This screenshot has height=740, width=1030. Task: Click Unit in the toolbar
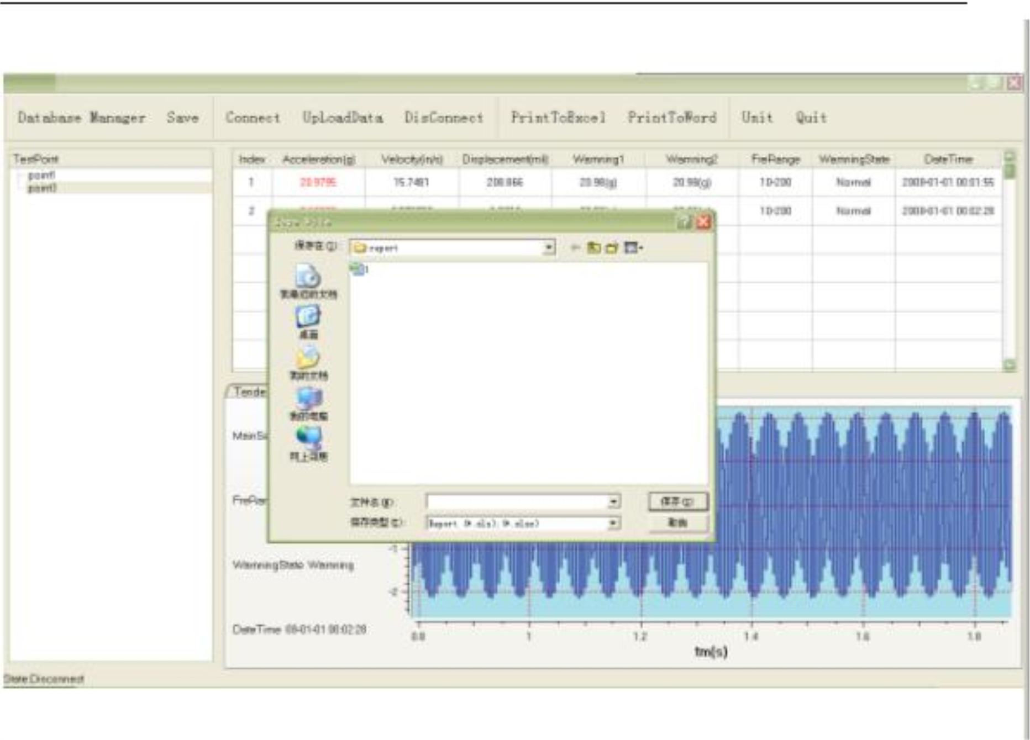[757, 118]
